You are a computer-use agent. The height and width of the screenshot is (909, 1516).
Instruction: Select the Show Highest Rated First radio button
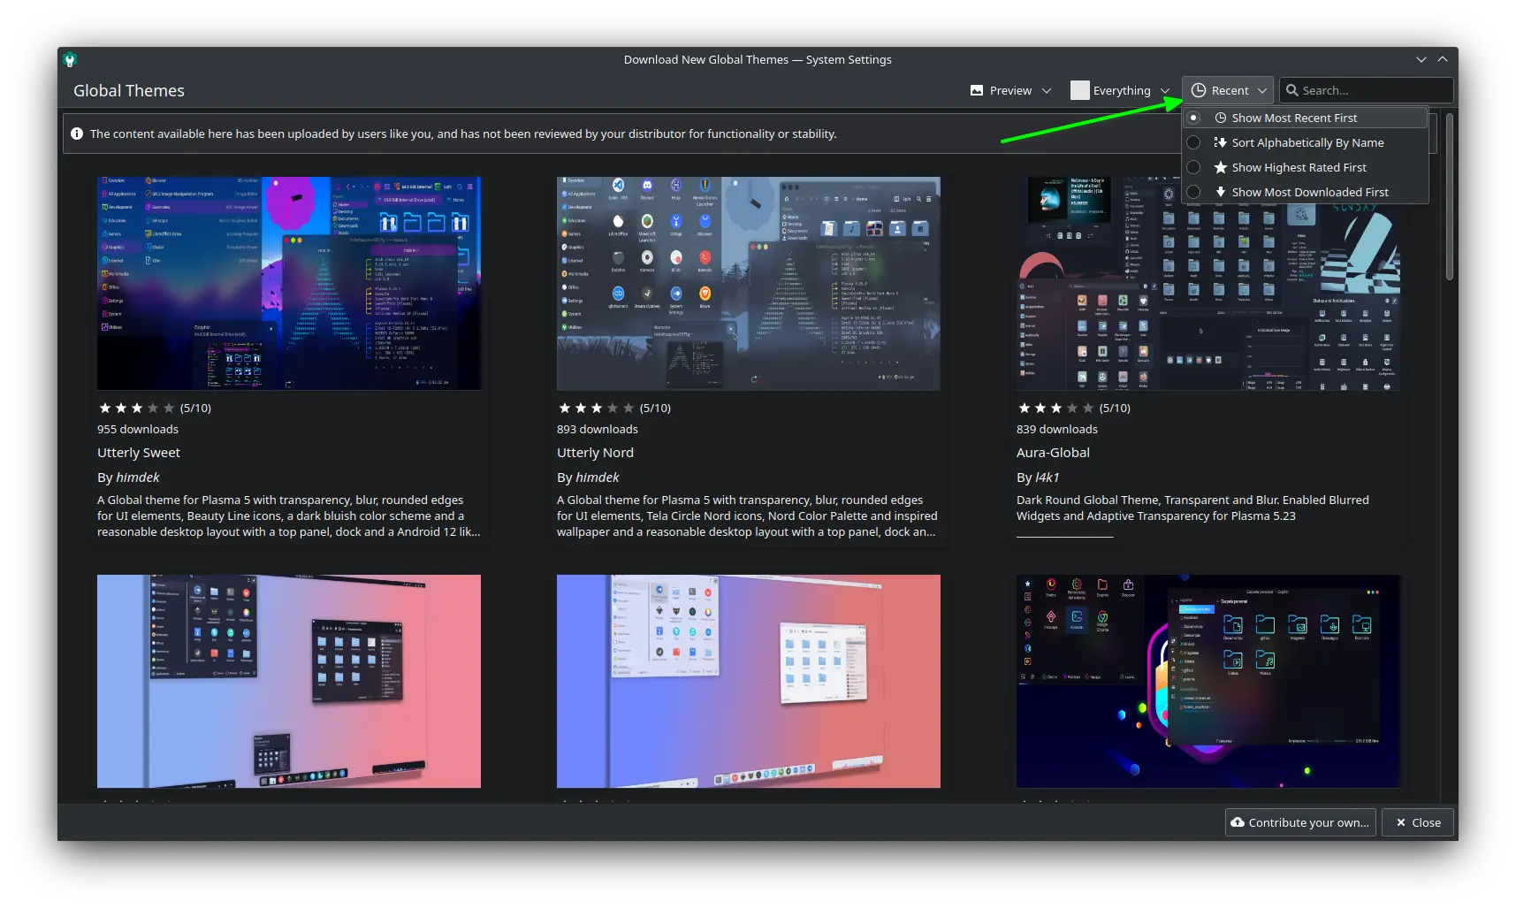(x=1193, y=167)
